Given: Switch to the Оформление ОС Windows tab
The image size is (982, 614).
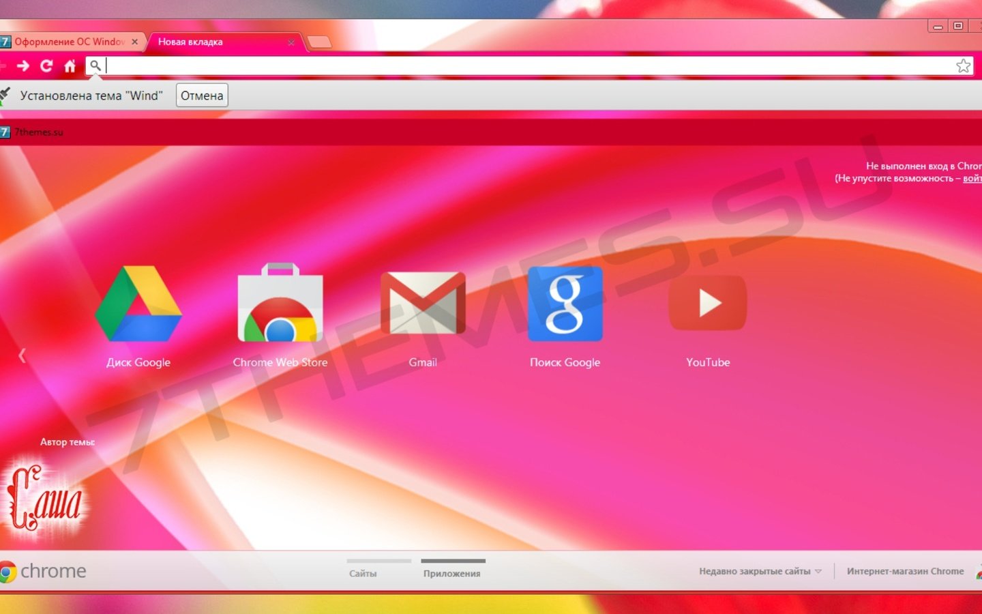Looking at the screenshot, I should 72,42.
